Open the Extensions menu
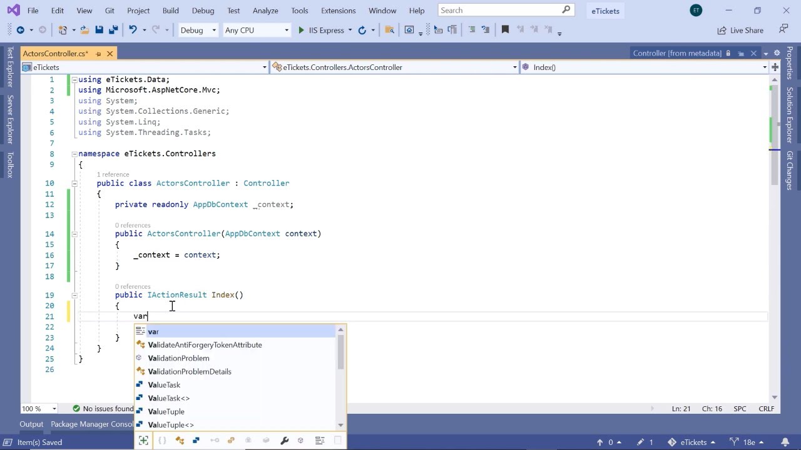The width and height of the screenshot is (801, 450). pos(338,11)
